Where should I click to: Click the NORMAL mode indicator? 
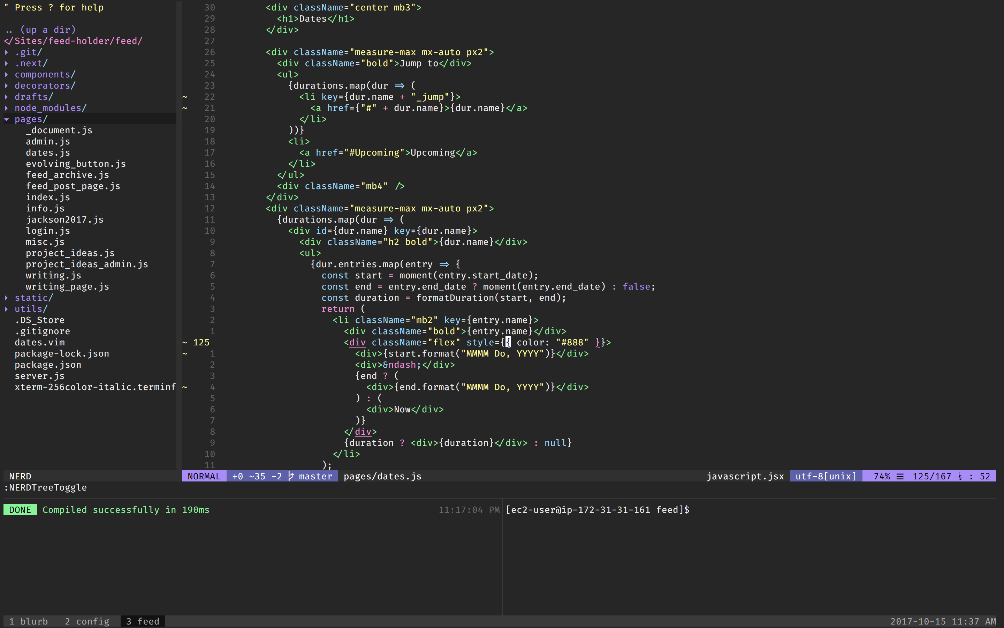pyautogui.click(x=204, y=476)
